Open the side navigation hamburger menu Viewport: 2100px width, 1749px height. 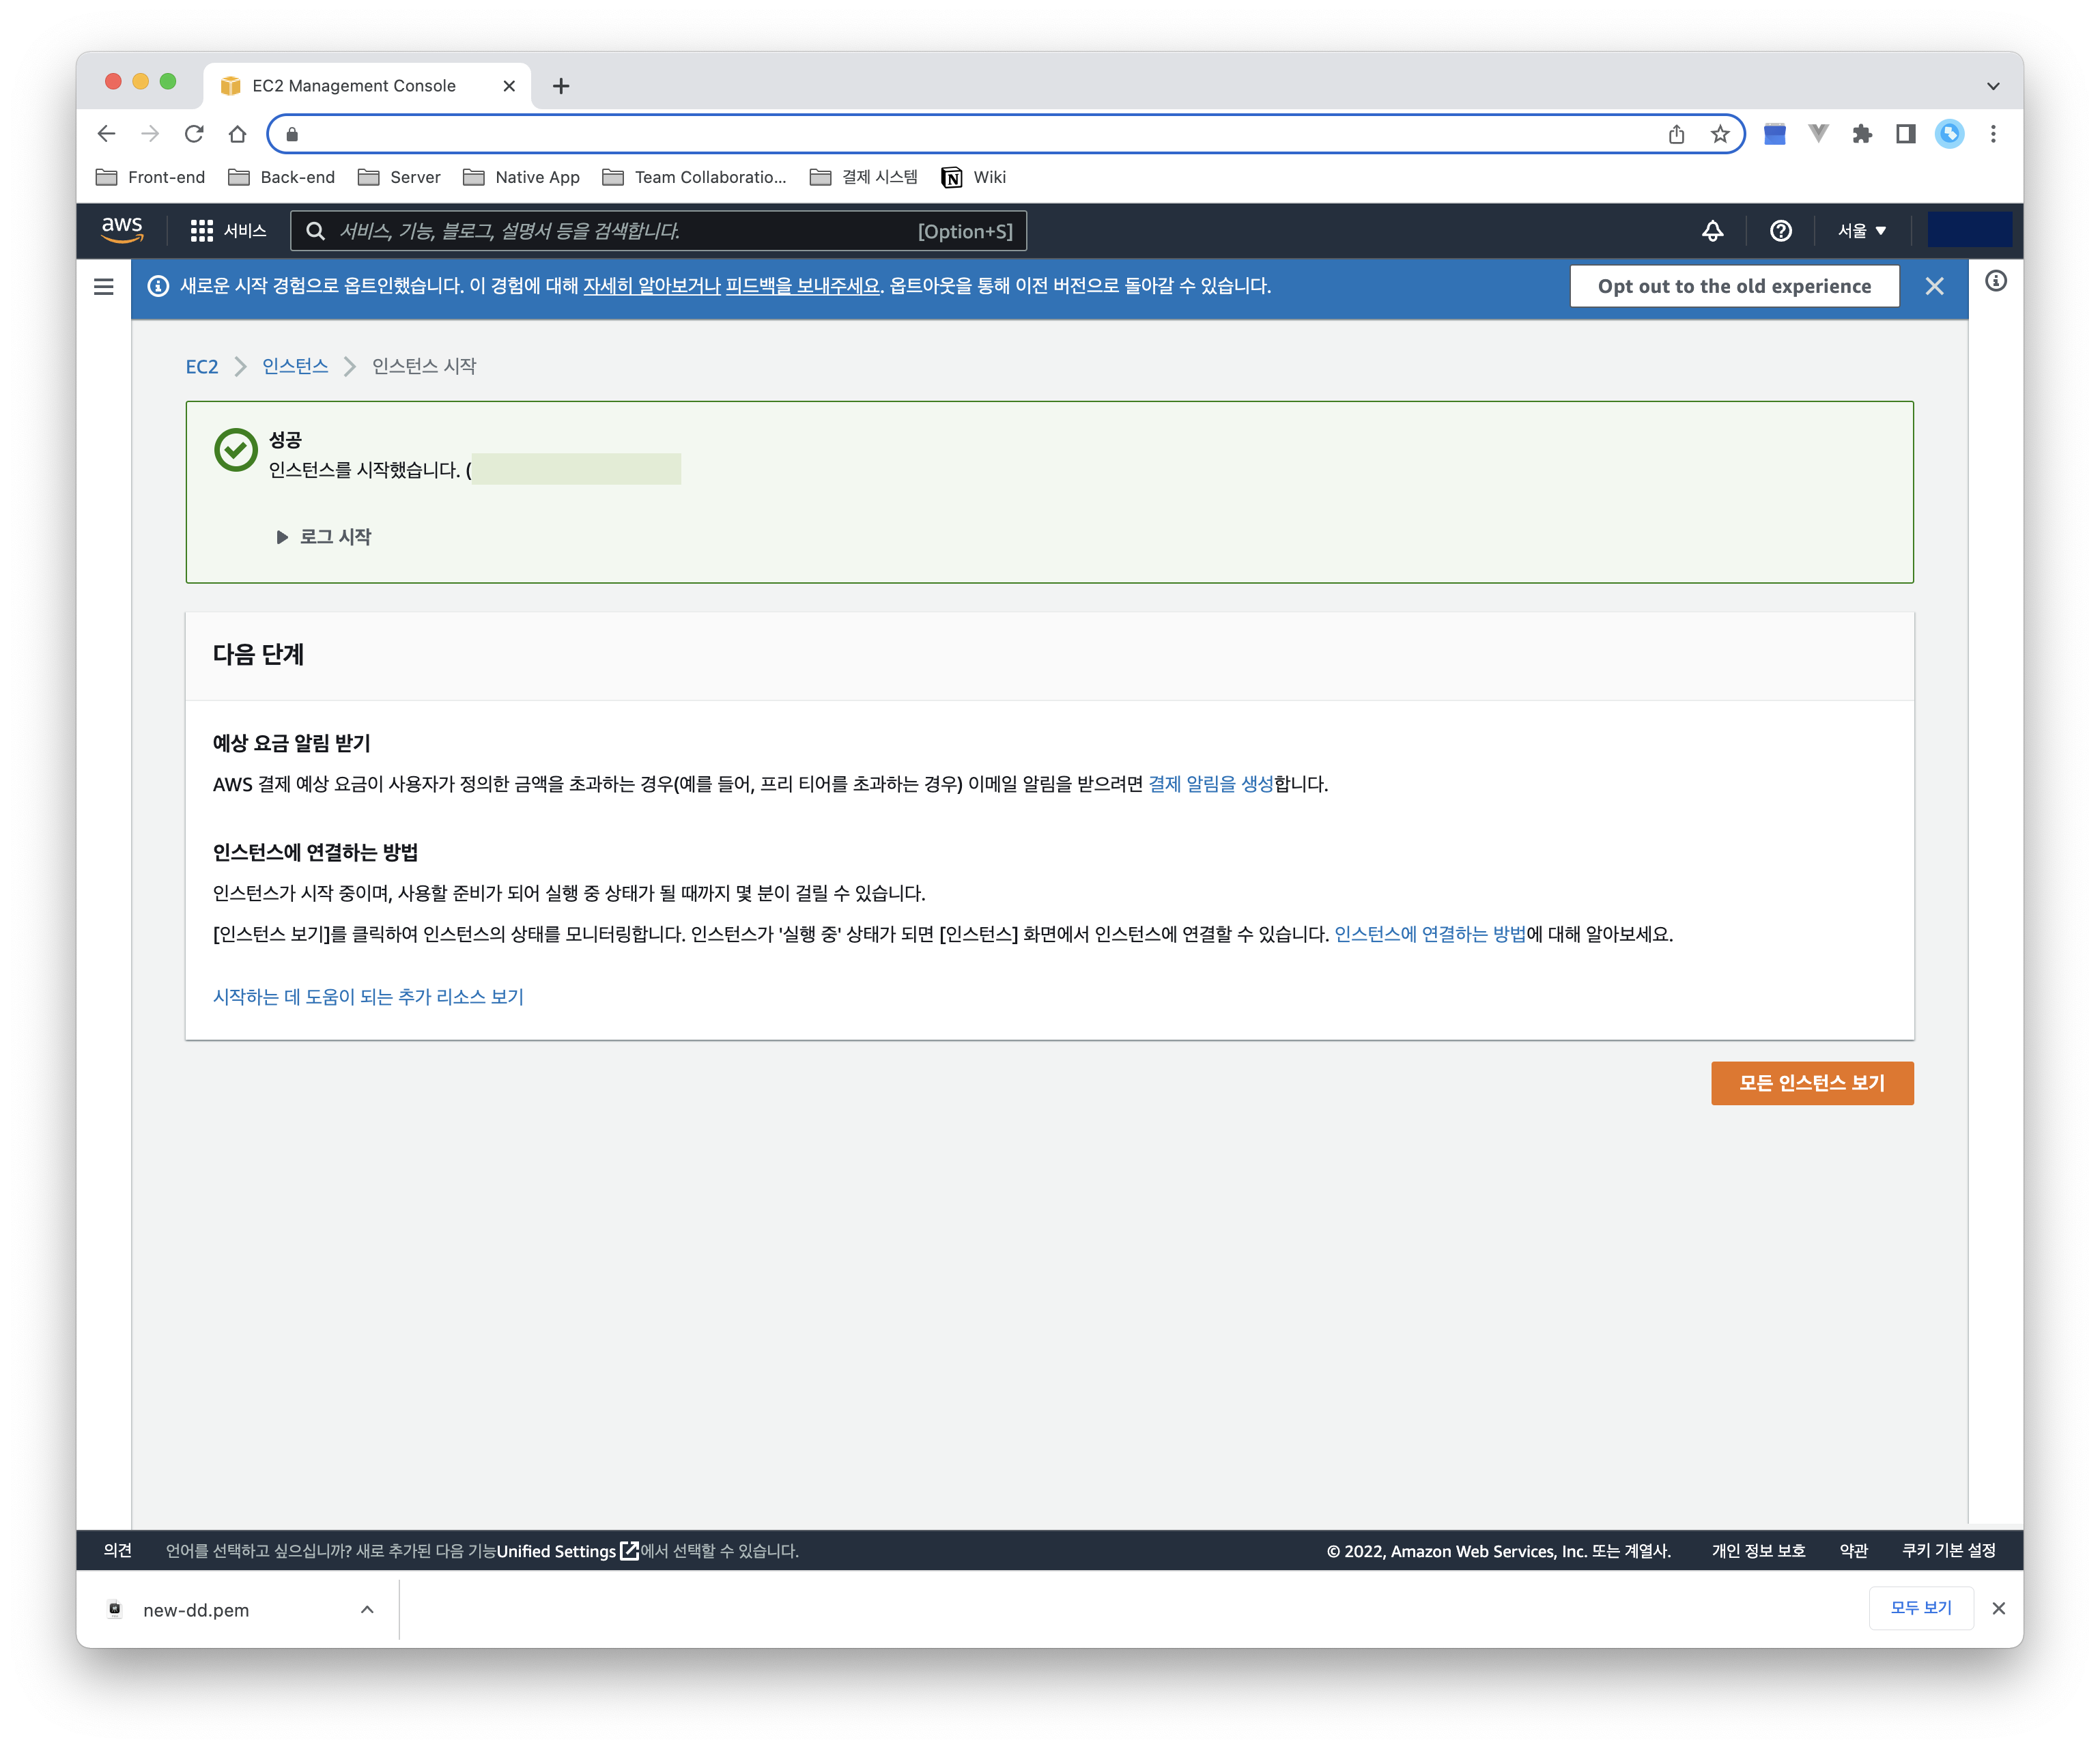103,287
